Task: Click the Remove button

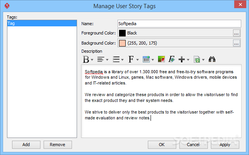Action: [x=58, y=145]
